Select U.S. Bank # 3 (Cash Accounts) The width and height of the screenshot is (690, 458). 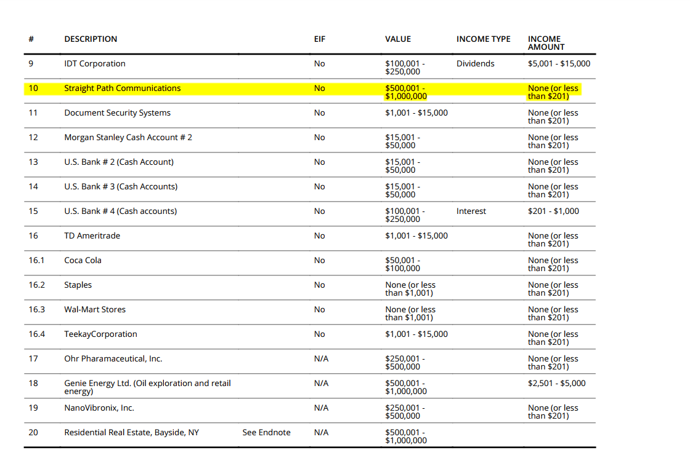[x=121, y=187]
